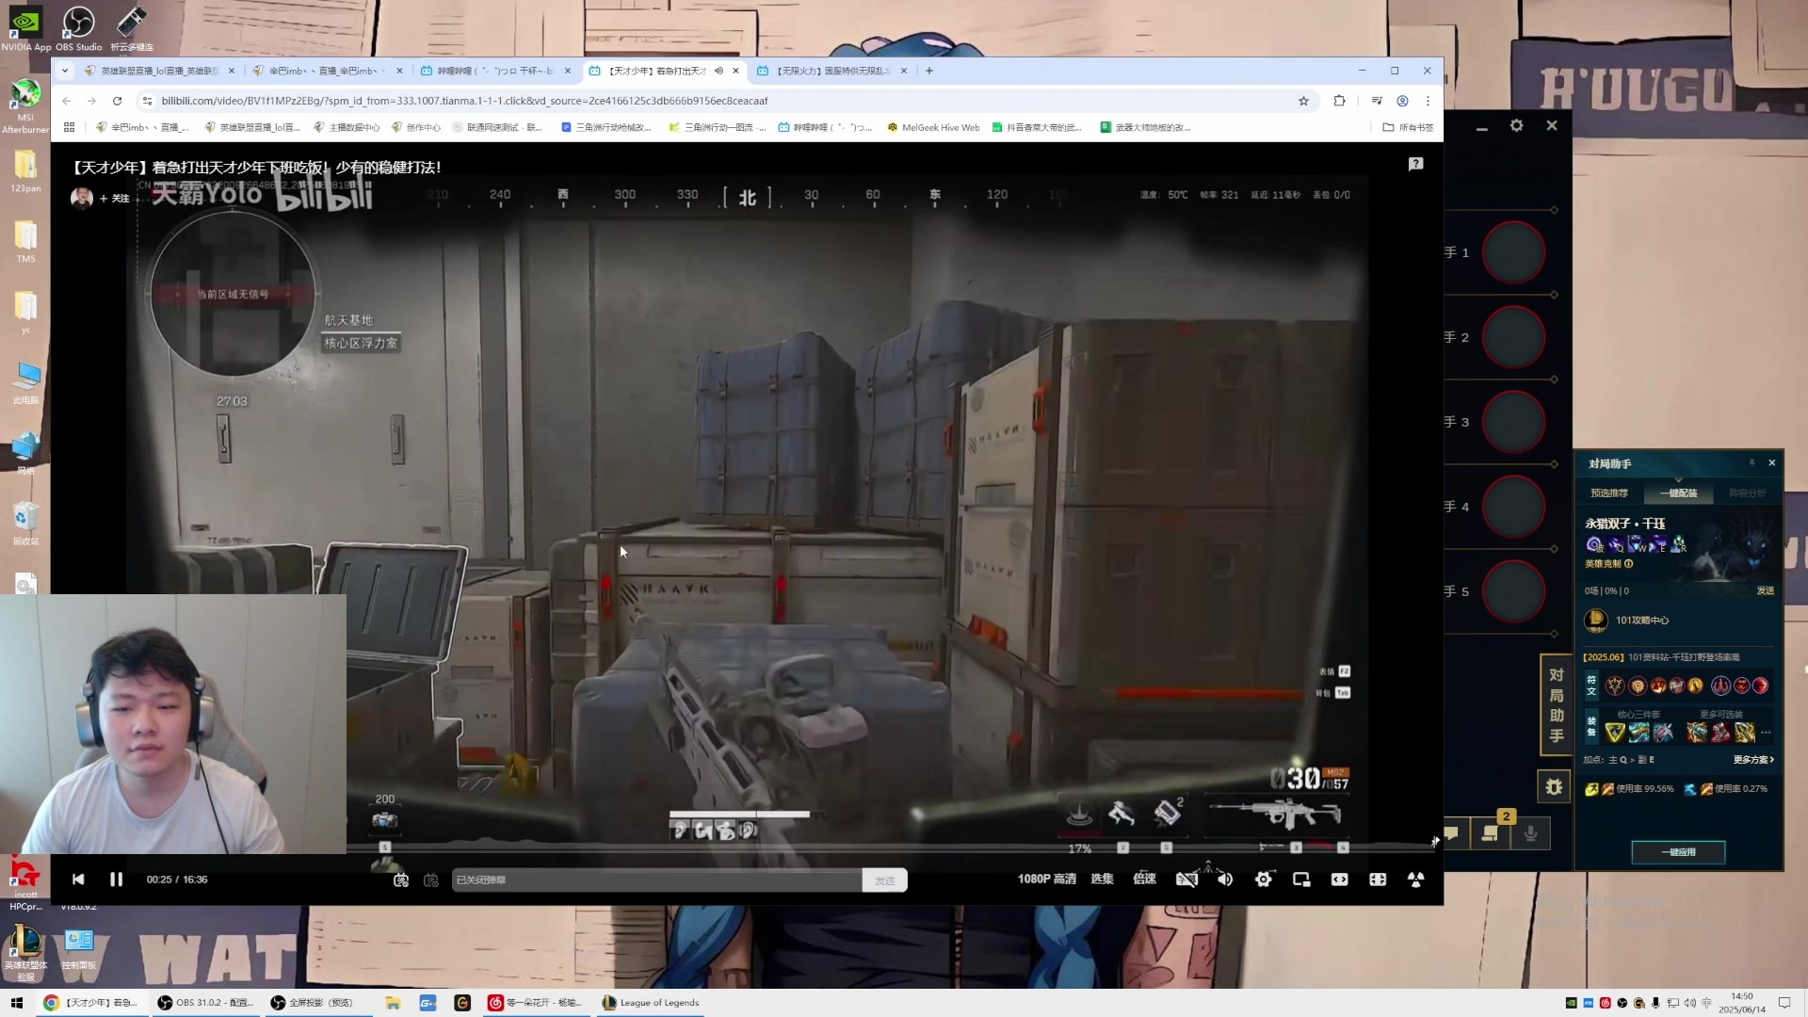Expand 更多方案 options
The width and height of the screenshot is (1808, 1017).
(1753, 759)
